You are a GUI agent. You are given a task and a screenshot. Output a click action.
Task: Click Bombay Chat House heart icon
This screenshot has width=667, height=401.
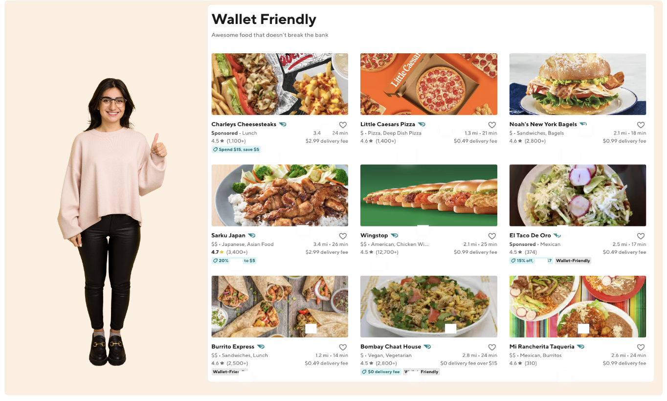click(492, 347)
